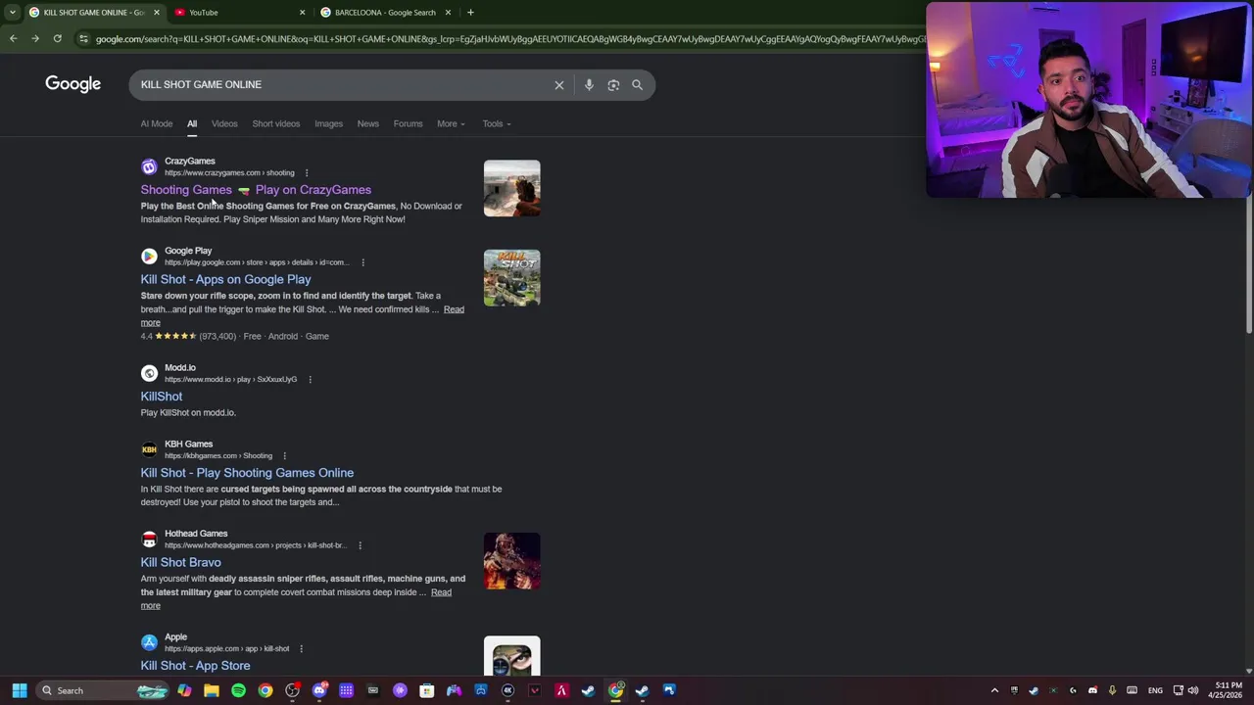This screenshot has height=705, width=1254.
Task: Open the Apple result options menu
Action: pyautogui.click(x=301, y=649)
